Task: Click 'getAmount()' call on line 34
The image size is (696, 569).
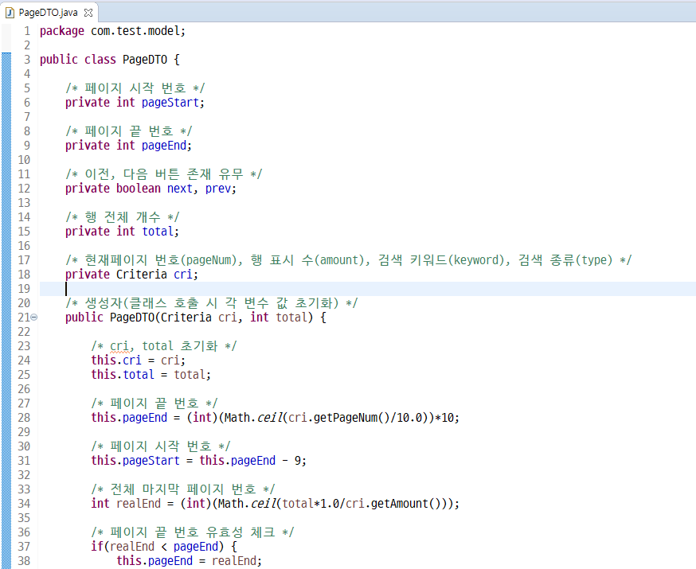Action: tap(406, 504)
